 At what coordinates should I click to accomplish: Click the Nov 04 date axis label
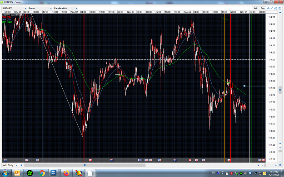187,12
